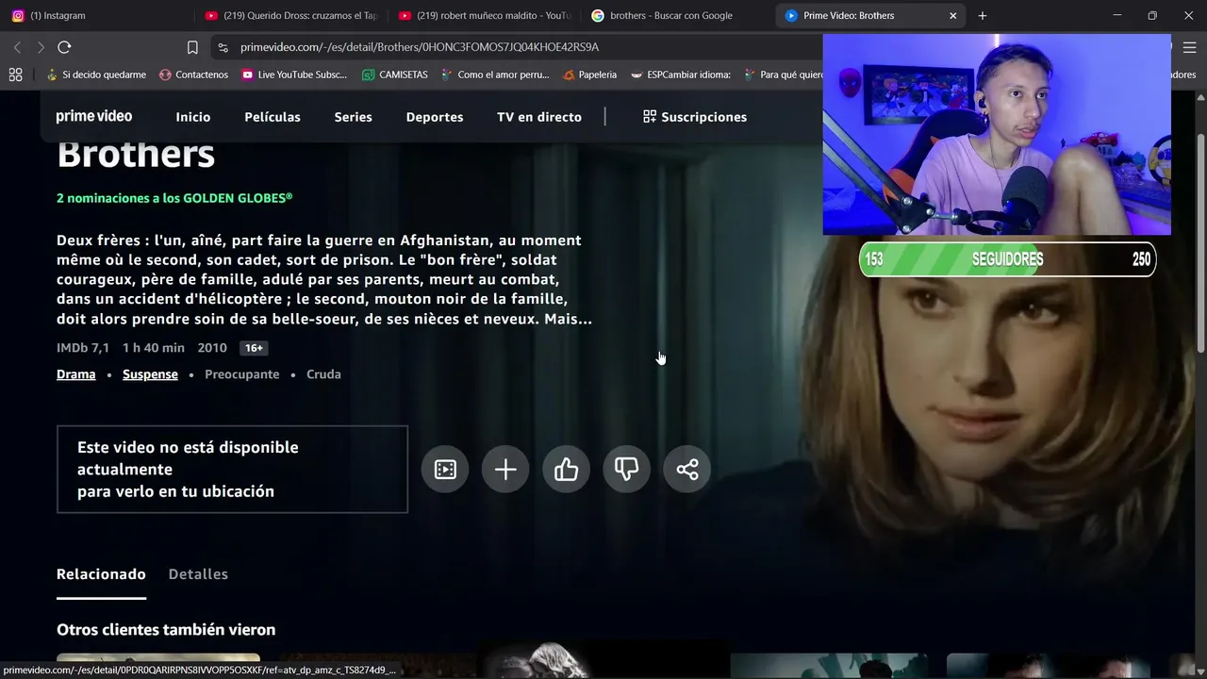Open Live YouTube Subsc... bookmark
Image resolution: width=1207 pixels, height=679 pixels.
(x=294, y=75)
